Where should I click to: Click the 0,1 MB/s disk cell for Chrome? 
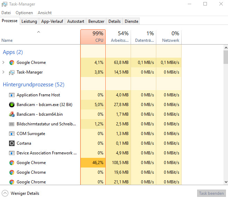pos(143,63)
